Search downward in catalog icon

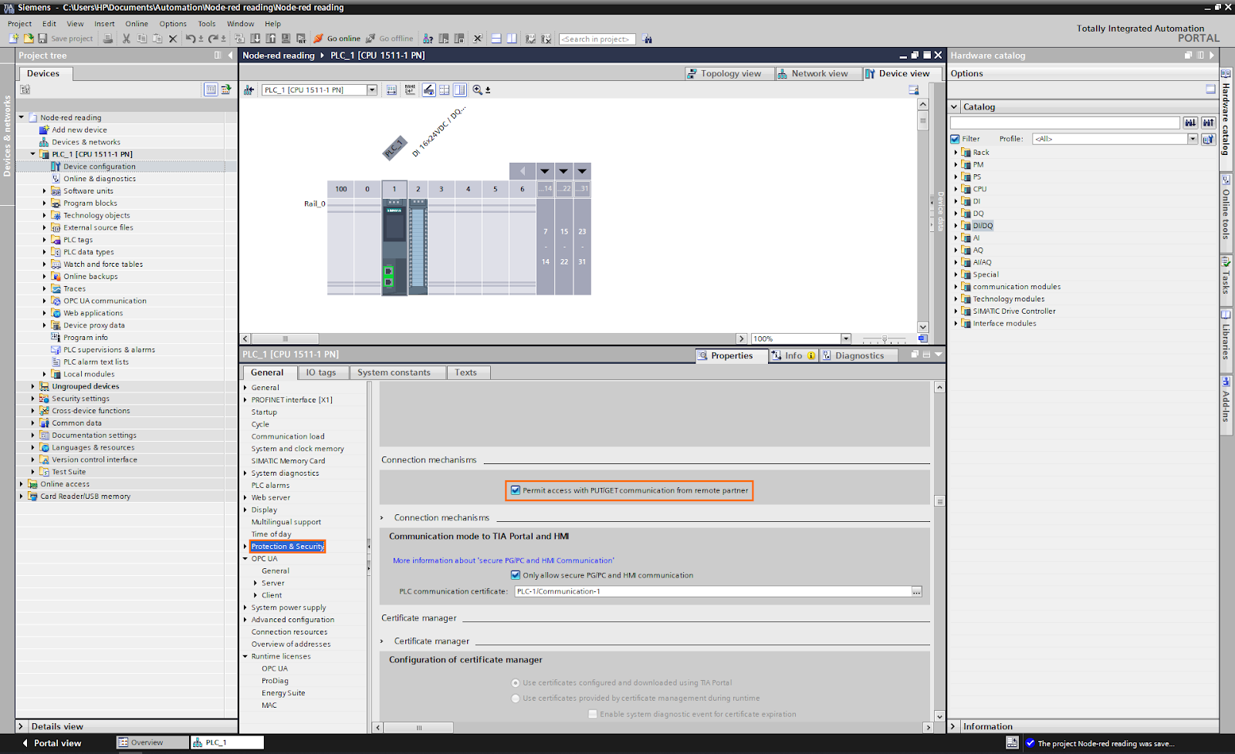1190,123
